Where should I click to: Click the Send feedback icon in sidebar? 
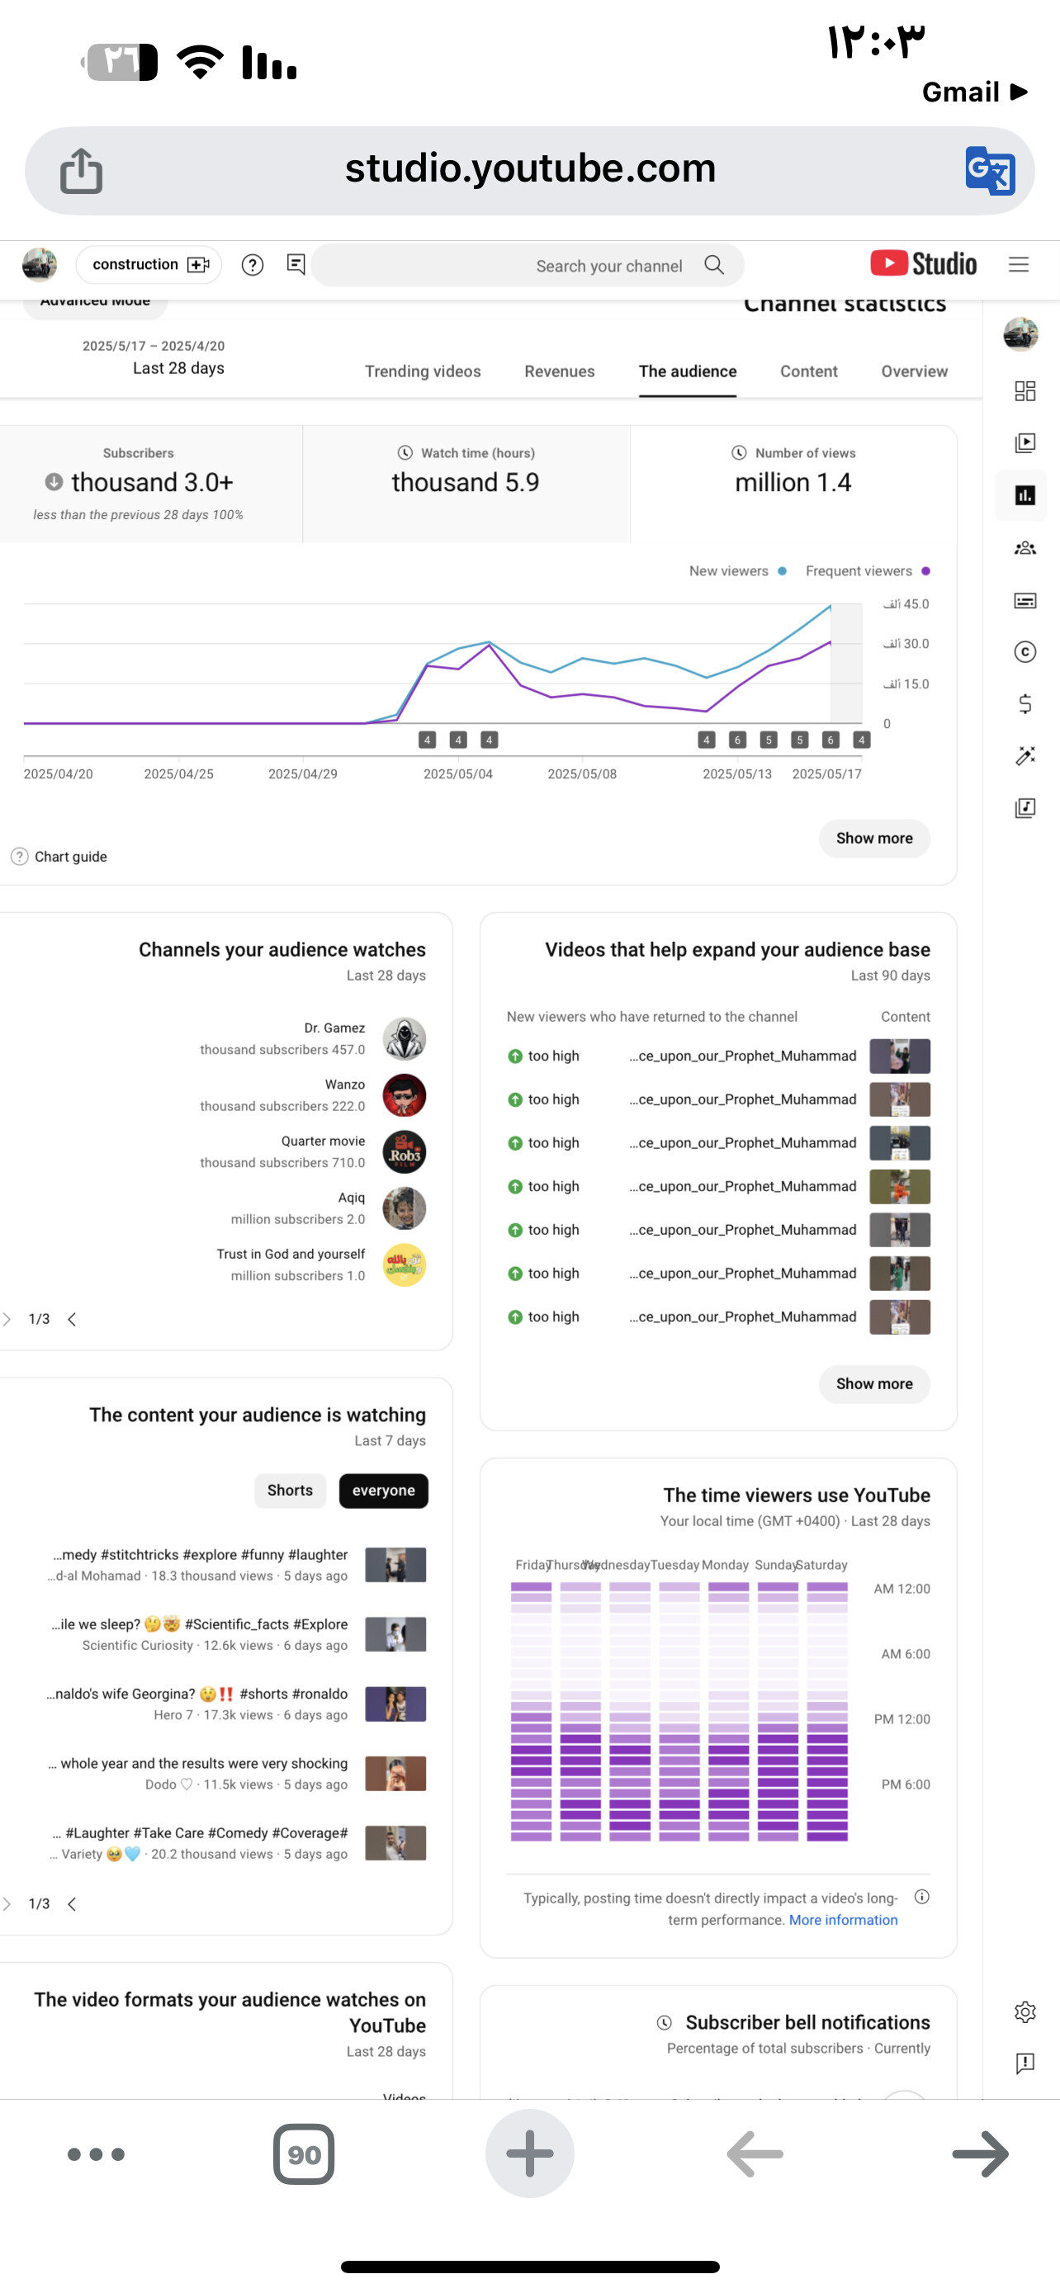click(1025, 2064)
